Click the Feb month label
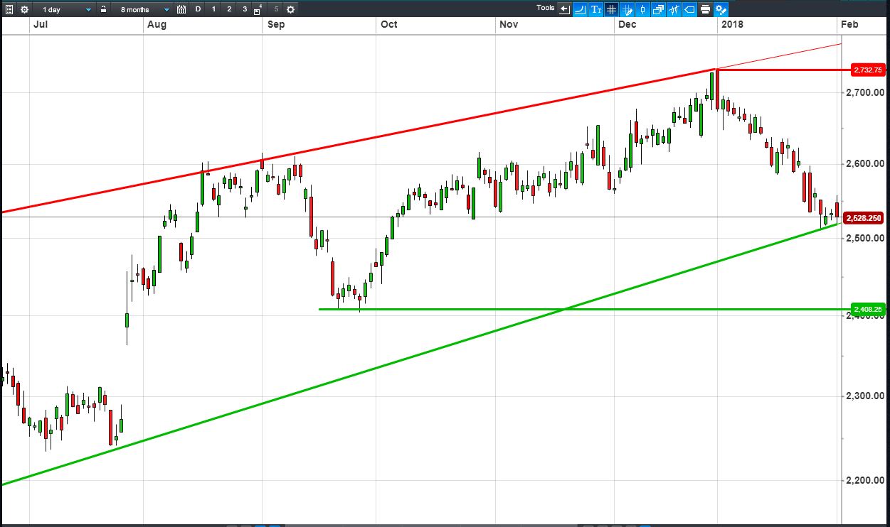This screenshot has height=527, width=890. click(x=849, y=24)
